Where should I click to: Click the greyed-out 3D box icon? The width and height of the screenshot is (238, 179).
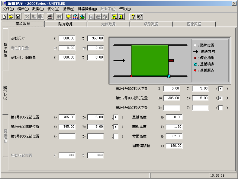(105, 17)
